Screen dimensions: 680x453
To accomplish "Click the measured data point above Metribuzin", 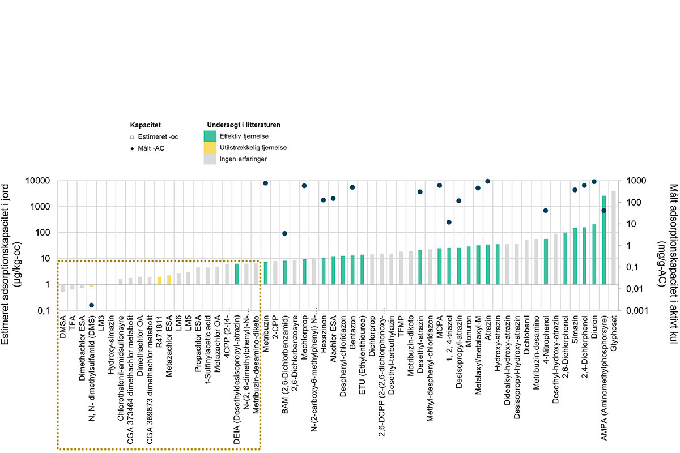I will [265, 183].
